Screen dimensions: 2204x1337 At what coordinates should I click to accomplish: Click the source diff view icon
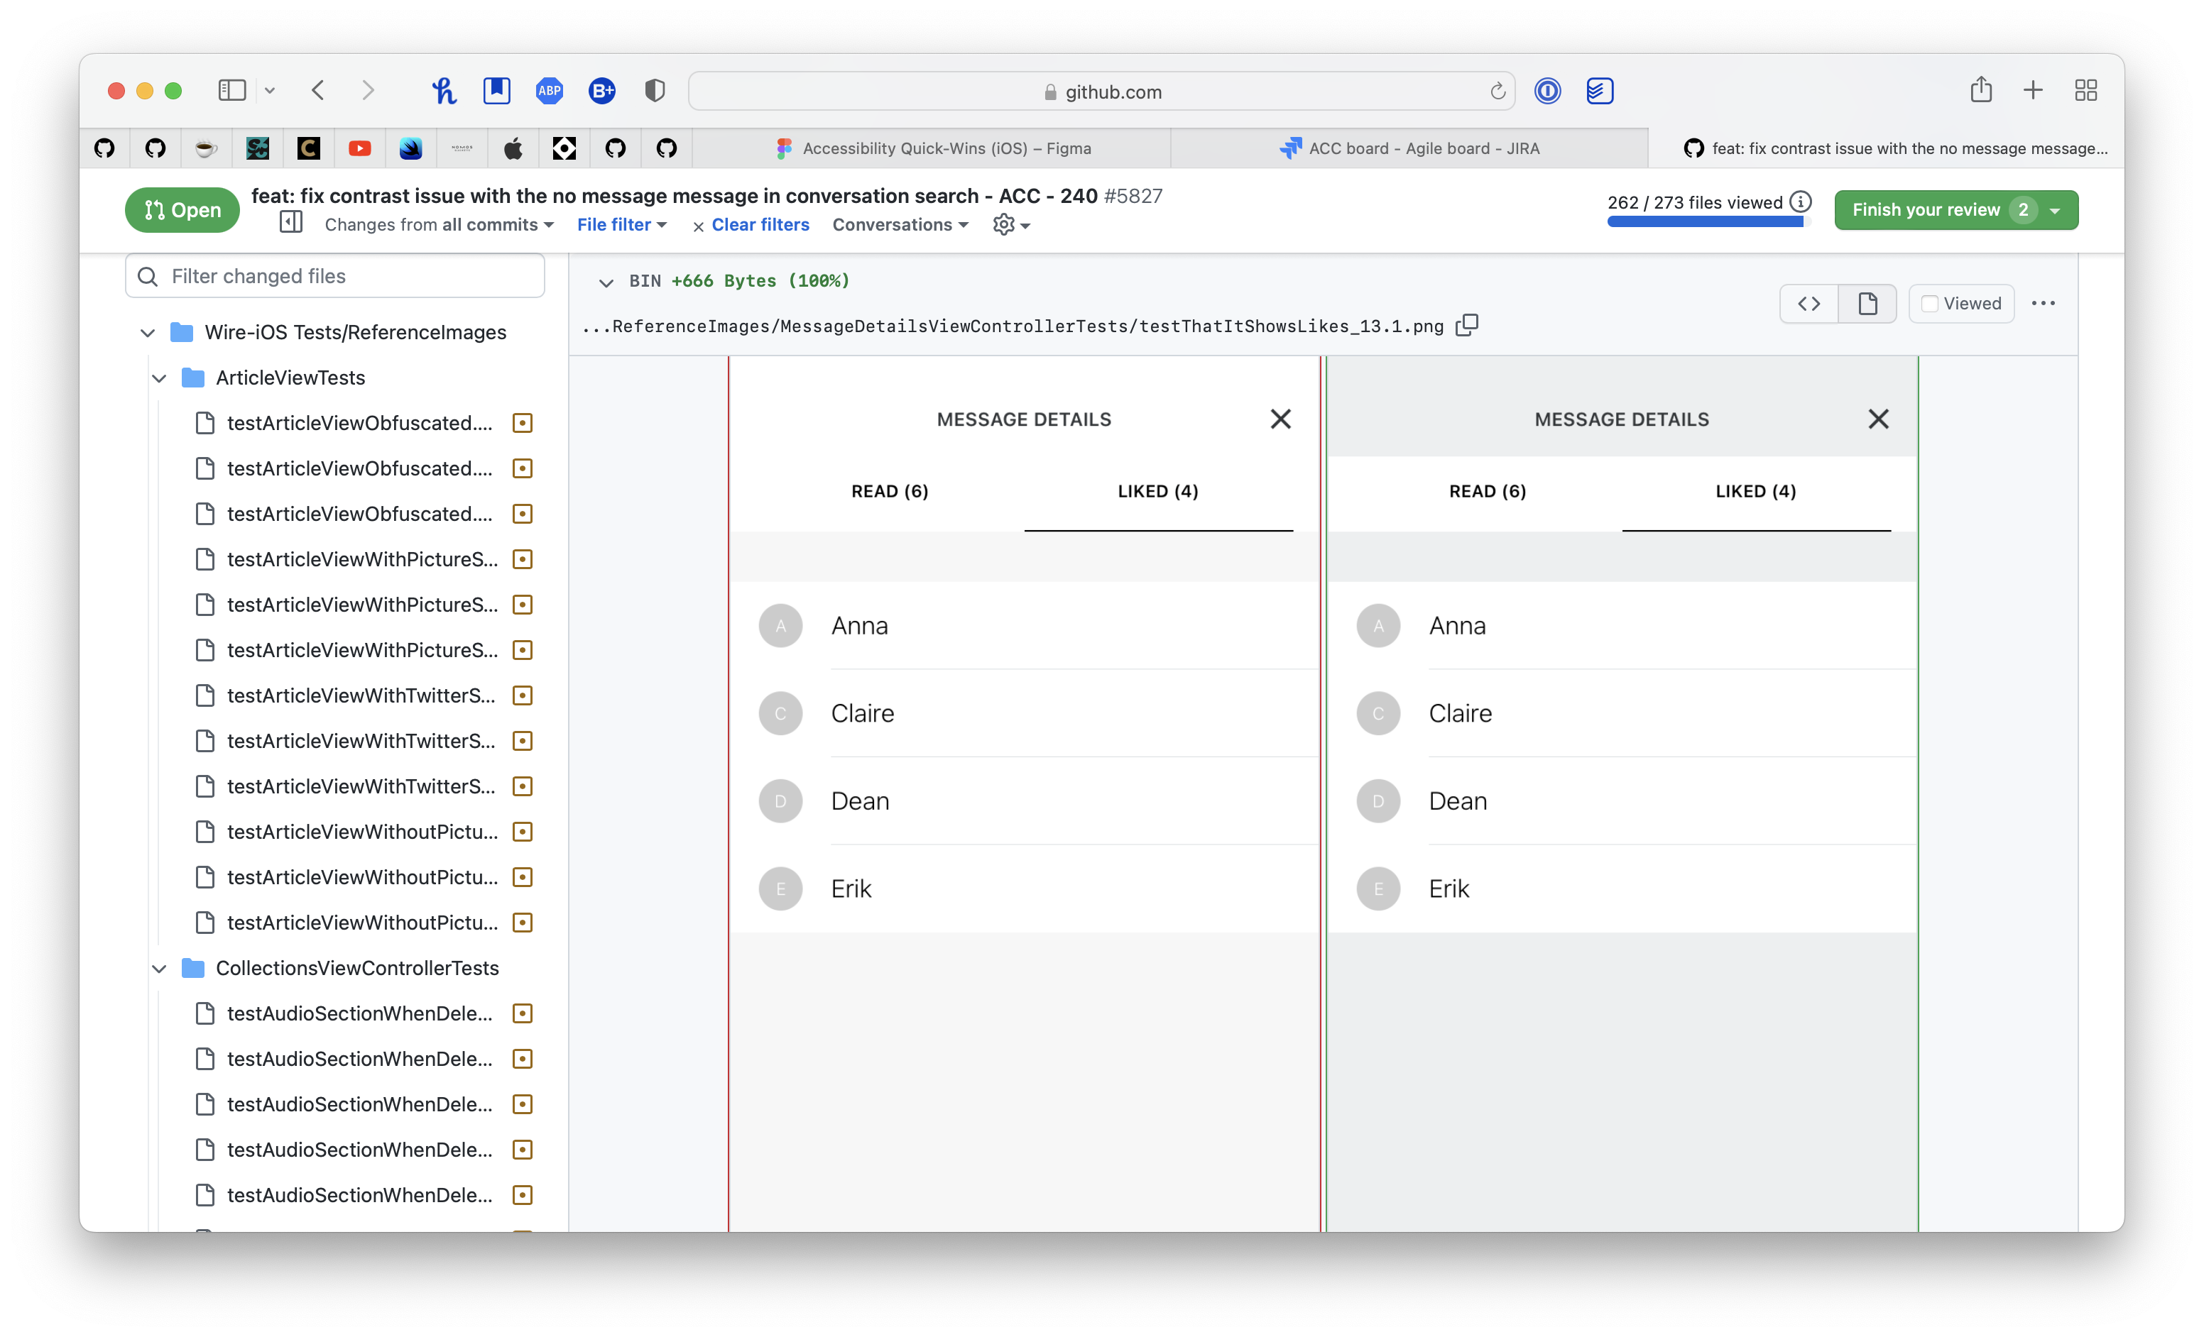pyautogui.click(x=1809, y=304)
